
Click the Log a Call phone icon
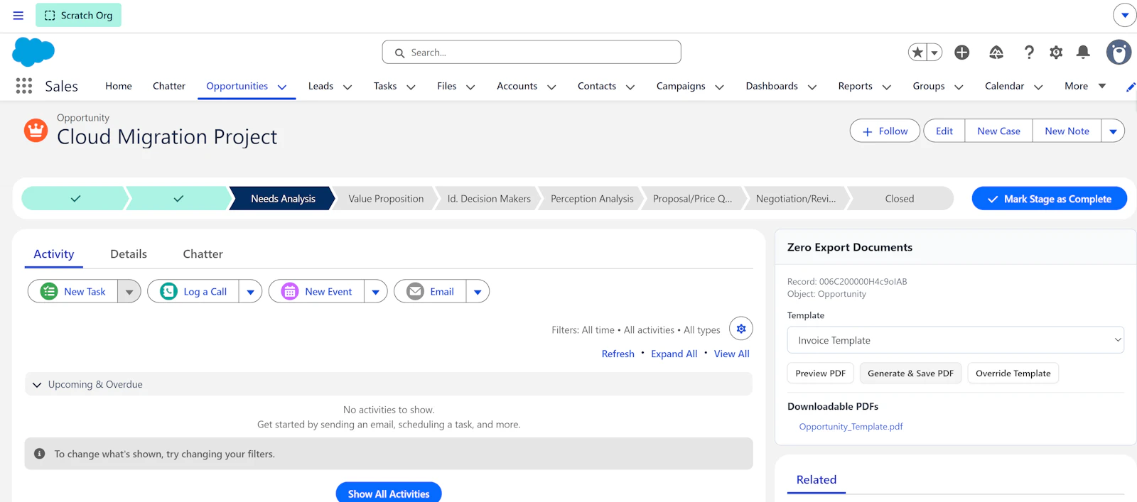coord(168,291)
